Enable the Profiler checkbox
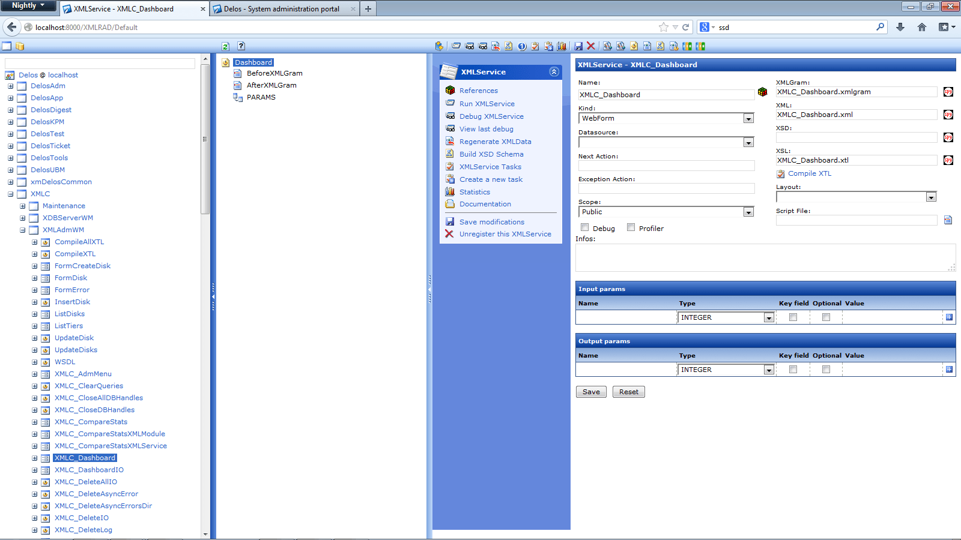Image resolution: width=961 pixels, height=540 pixels. coord(631,227)
